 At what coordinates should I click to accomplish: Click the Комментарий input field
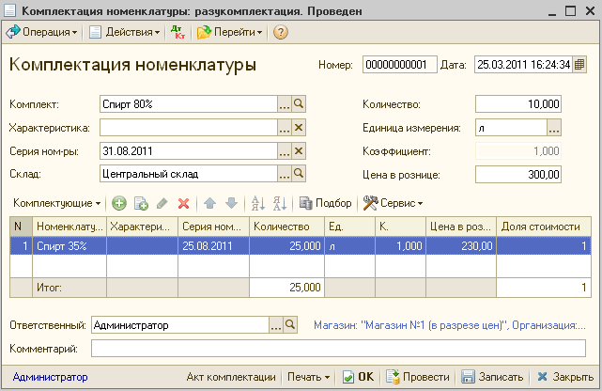(337, 349)
